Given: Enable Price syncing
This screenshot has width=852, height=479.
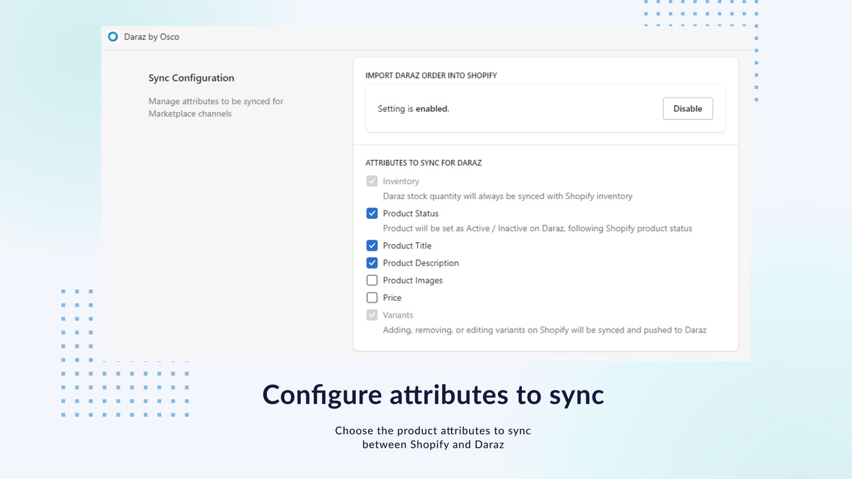Looking at the screenshot, I should (372, 297).
